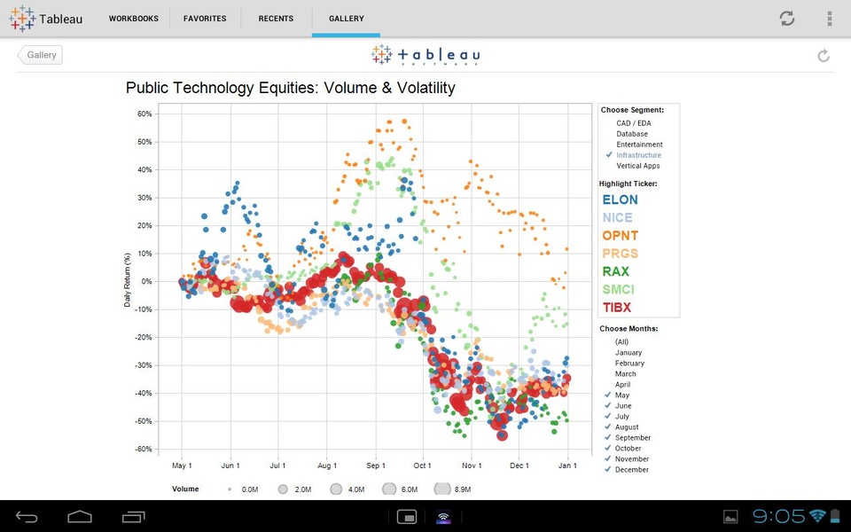Tap the battery status icon
The width and height of the screenshot is (851, 532).
pyautogui.click(x=835, y=516)
